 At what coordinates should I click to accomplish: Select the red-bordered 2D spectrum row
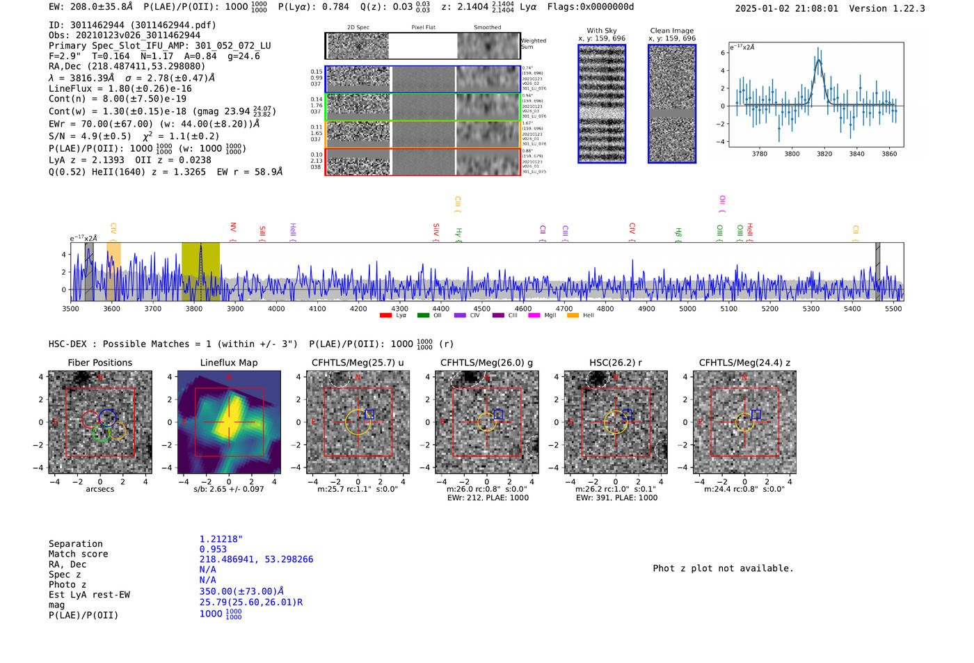click(423, 161)
